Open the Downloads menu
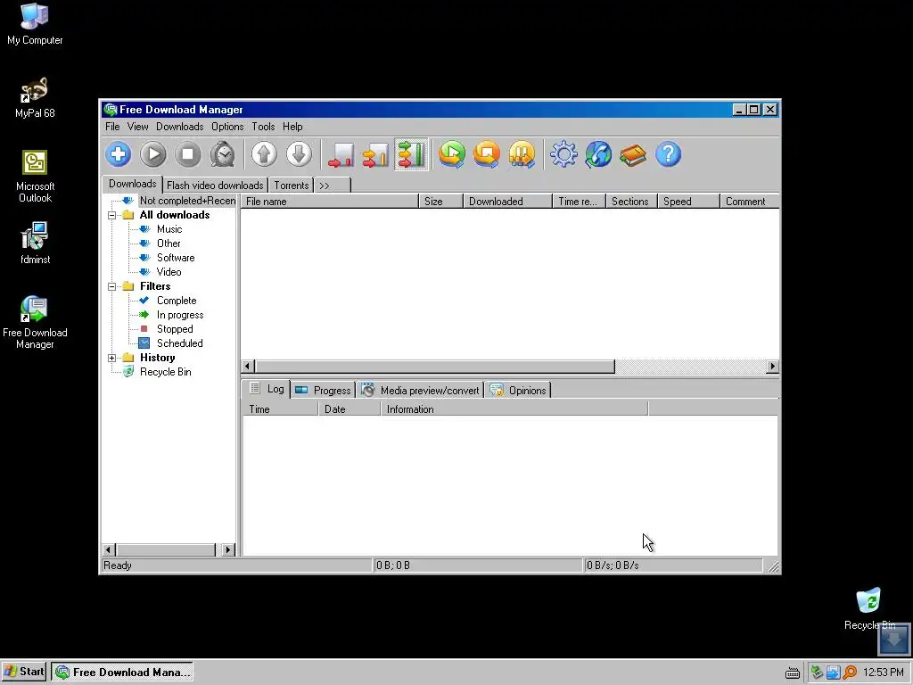 [179, 127]
